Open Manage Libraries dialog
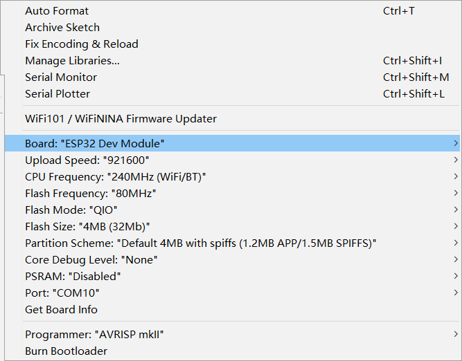The image size is (462, 361). click(72, 61)
